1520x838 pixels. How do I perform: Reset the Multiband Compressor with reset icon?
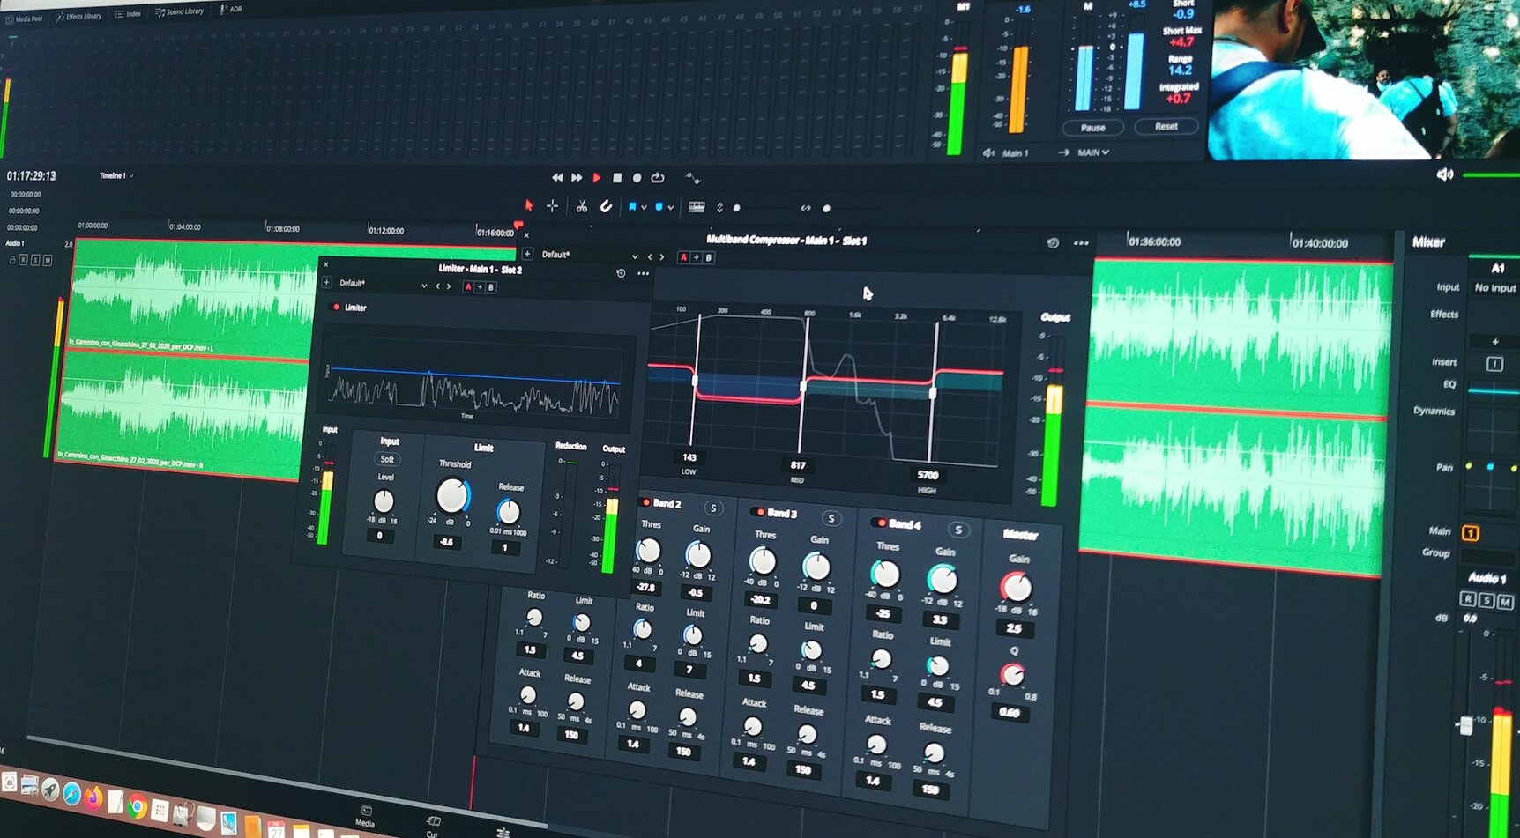[1053, 243]
